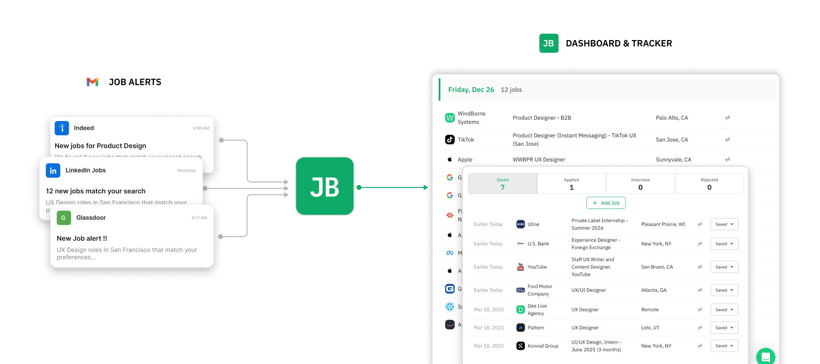Viewport: 820px width, 364px height.
Task: Click the JB logo beside Dashboard & Tracker
Action: (x=548, y=43)
